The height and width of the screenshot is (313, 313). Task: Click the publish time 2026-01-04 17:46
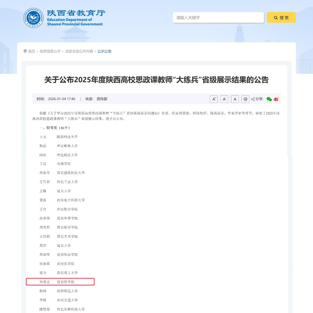(62, 99)
